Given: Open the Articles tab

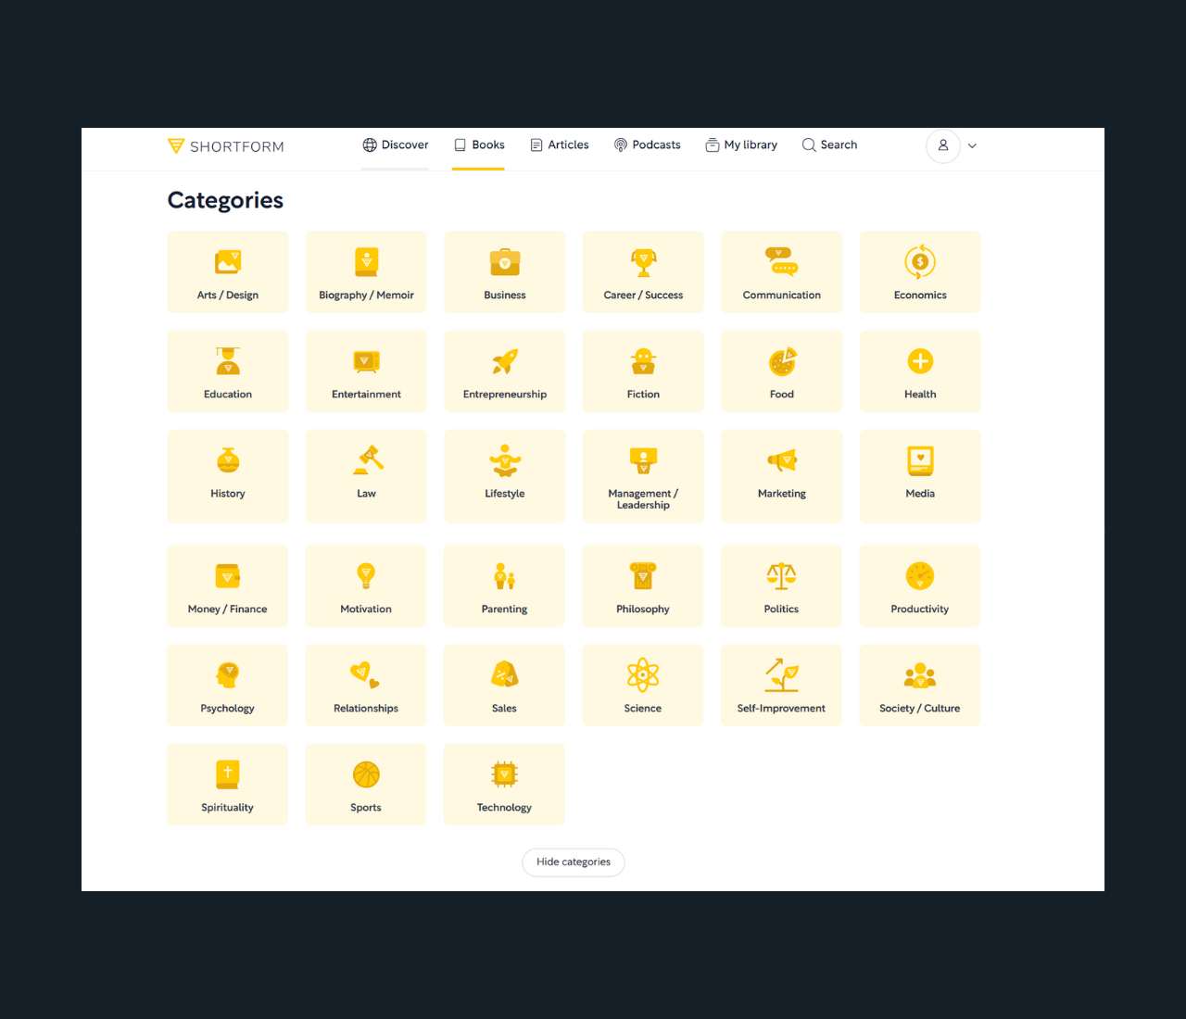Looking at the screenshot, I should (560, 145).
